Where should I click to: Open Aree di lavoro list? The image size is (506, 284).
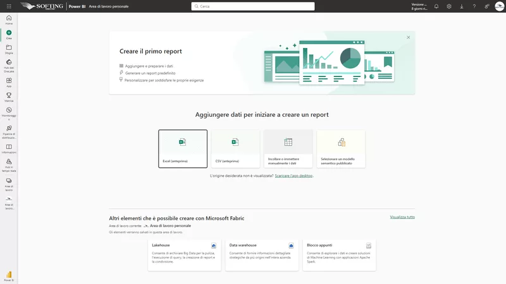pyautogui.click(x=9, y=184)
